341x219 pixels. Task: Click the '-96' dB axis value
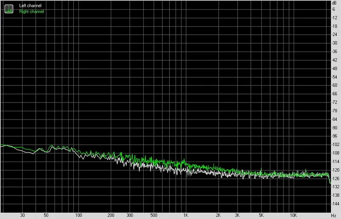click(x=335, y=136)
